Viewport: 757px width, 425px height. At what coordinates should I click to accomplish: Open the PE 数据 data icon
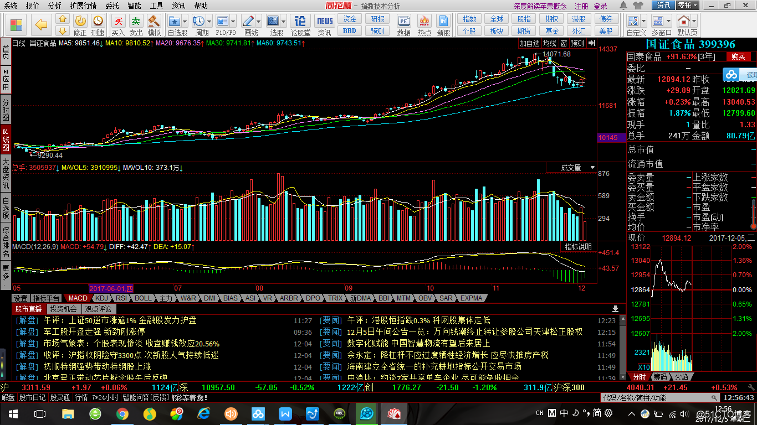[404, 21]
